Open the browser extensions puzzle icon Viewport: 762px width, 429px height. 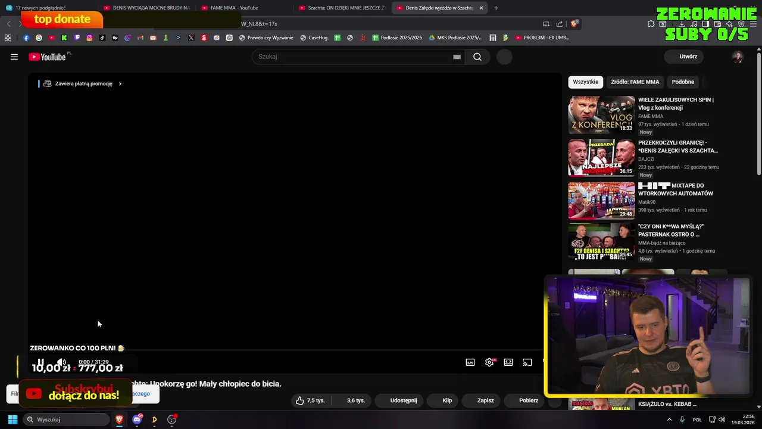(651, 24)
